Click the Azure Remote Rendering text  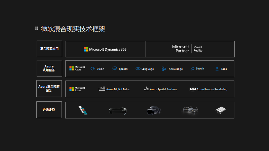212,89
